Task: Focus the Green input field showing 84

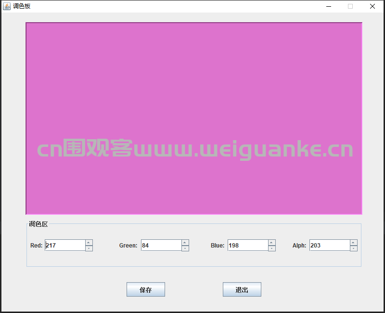Action: (161, 245)
